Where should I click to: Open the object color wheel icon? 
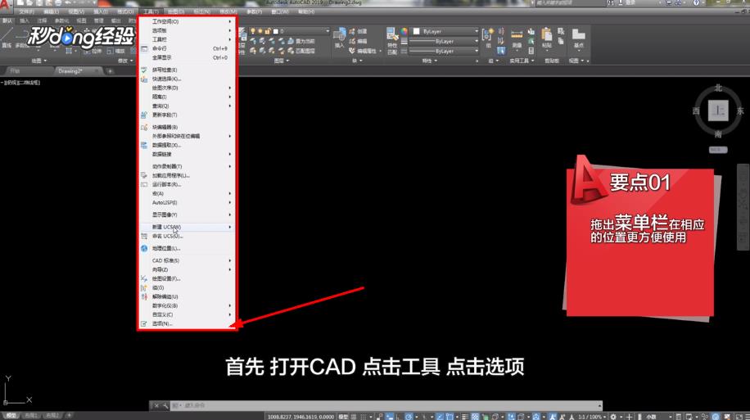pos(404,31)
